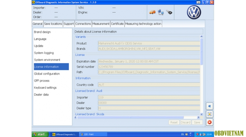246x137 pixels.
Task: Click the EN language indicator in tray
Action: [x=182, y=134]
